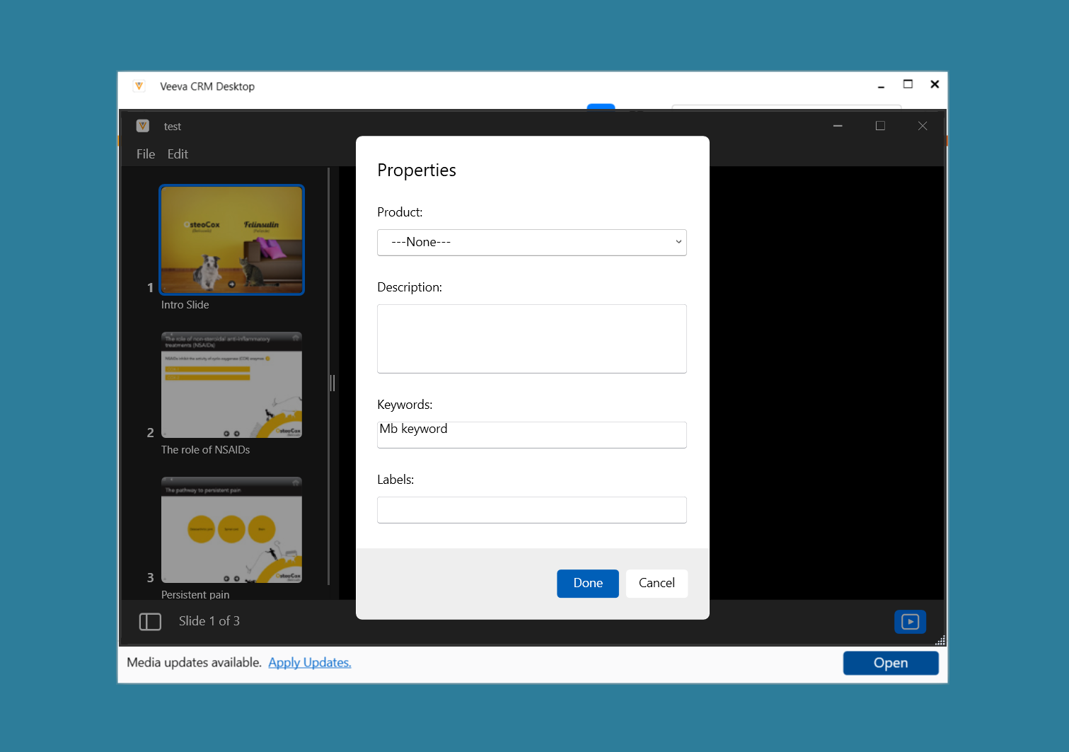Close the inner test window
Image resolution: width=1069 pixels, height=752 pixels.
click(923, 126)
